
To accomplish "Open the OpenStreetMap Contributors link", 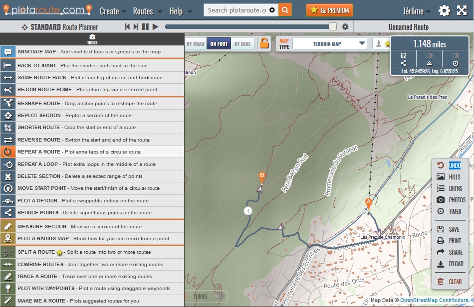I will tap(434, 300).
